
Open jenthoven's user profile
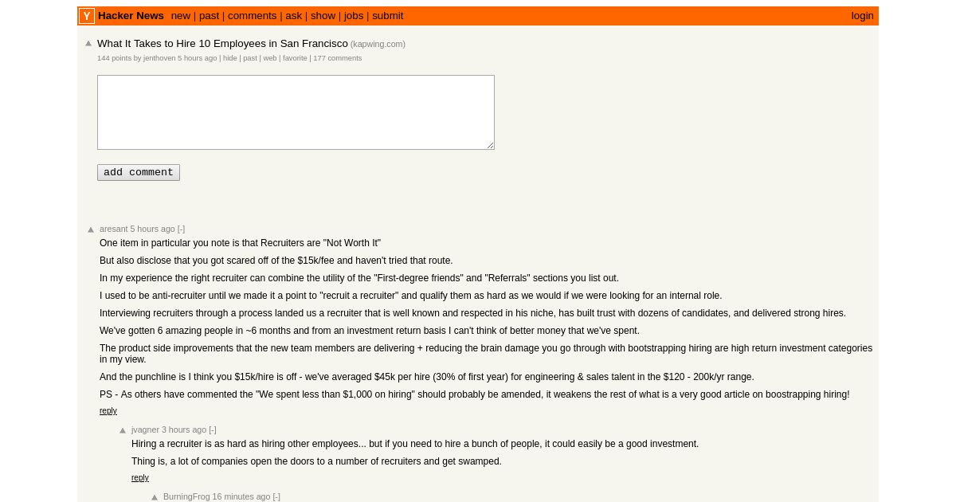tap(159, 58)
